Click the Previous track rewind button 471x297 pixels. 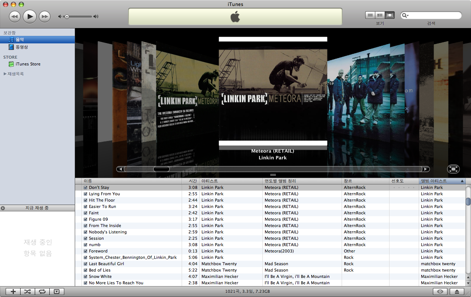[15, 16]
